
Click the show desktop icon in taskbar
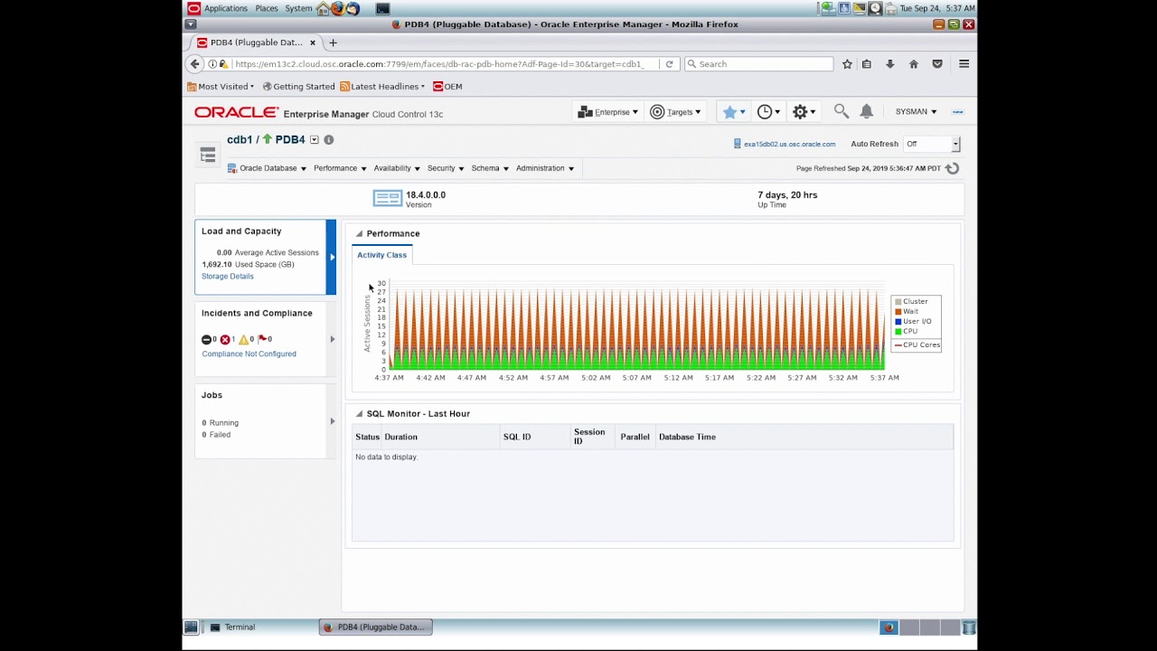[x=191, y=627]
